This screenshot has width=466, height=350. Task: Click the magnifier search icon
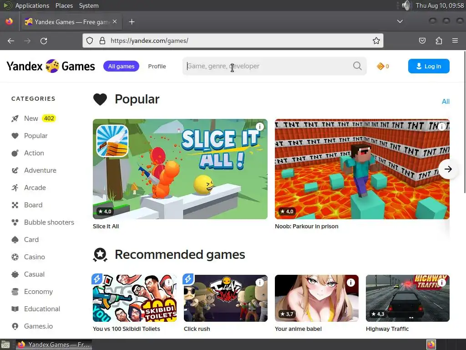point(357,66)
